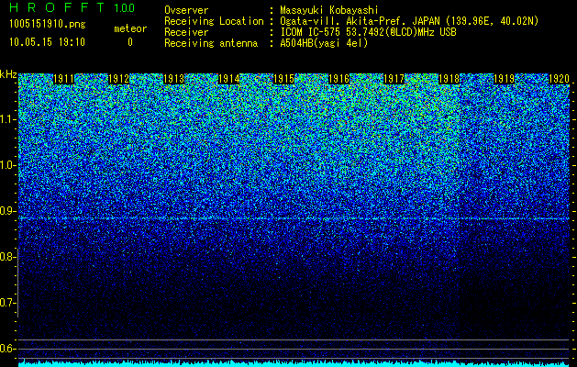Click the Ovserver field label
This screenshot has height=367, width=577.
[x=186, y=10]
